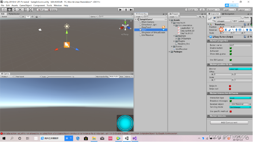Collapse the Button properties section
253x142 pixels.
[x=230, y=41]
